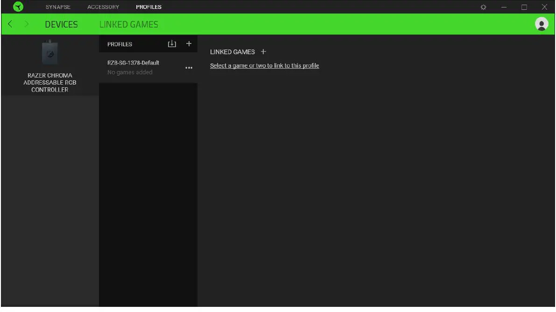The image size is (556, 312).
Task: Select the Razer Chroma Addressable RGB Controller device
Action: click(49, 65)
